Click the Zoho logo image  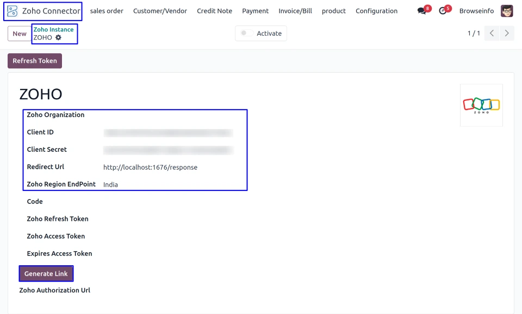[481, 105]
